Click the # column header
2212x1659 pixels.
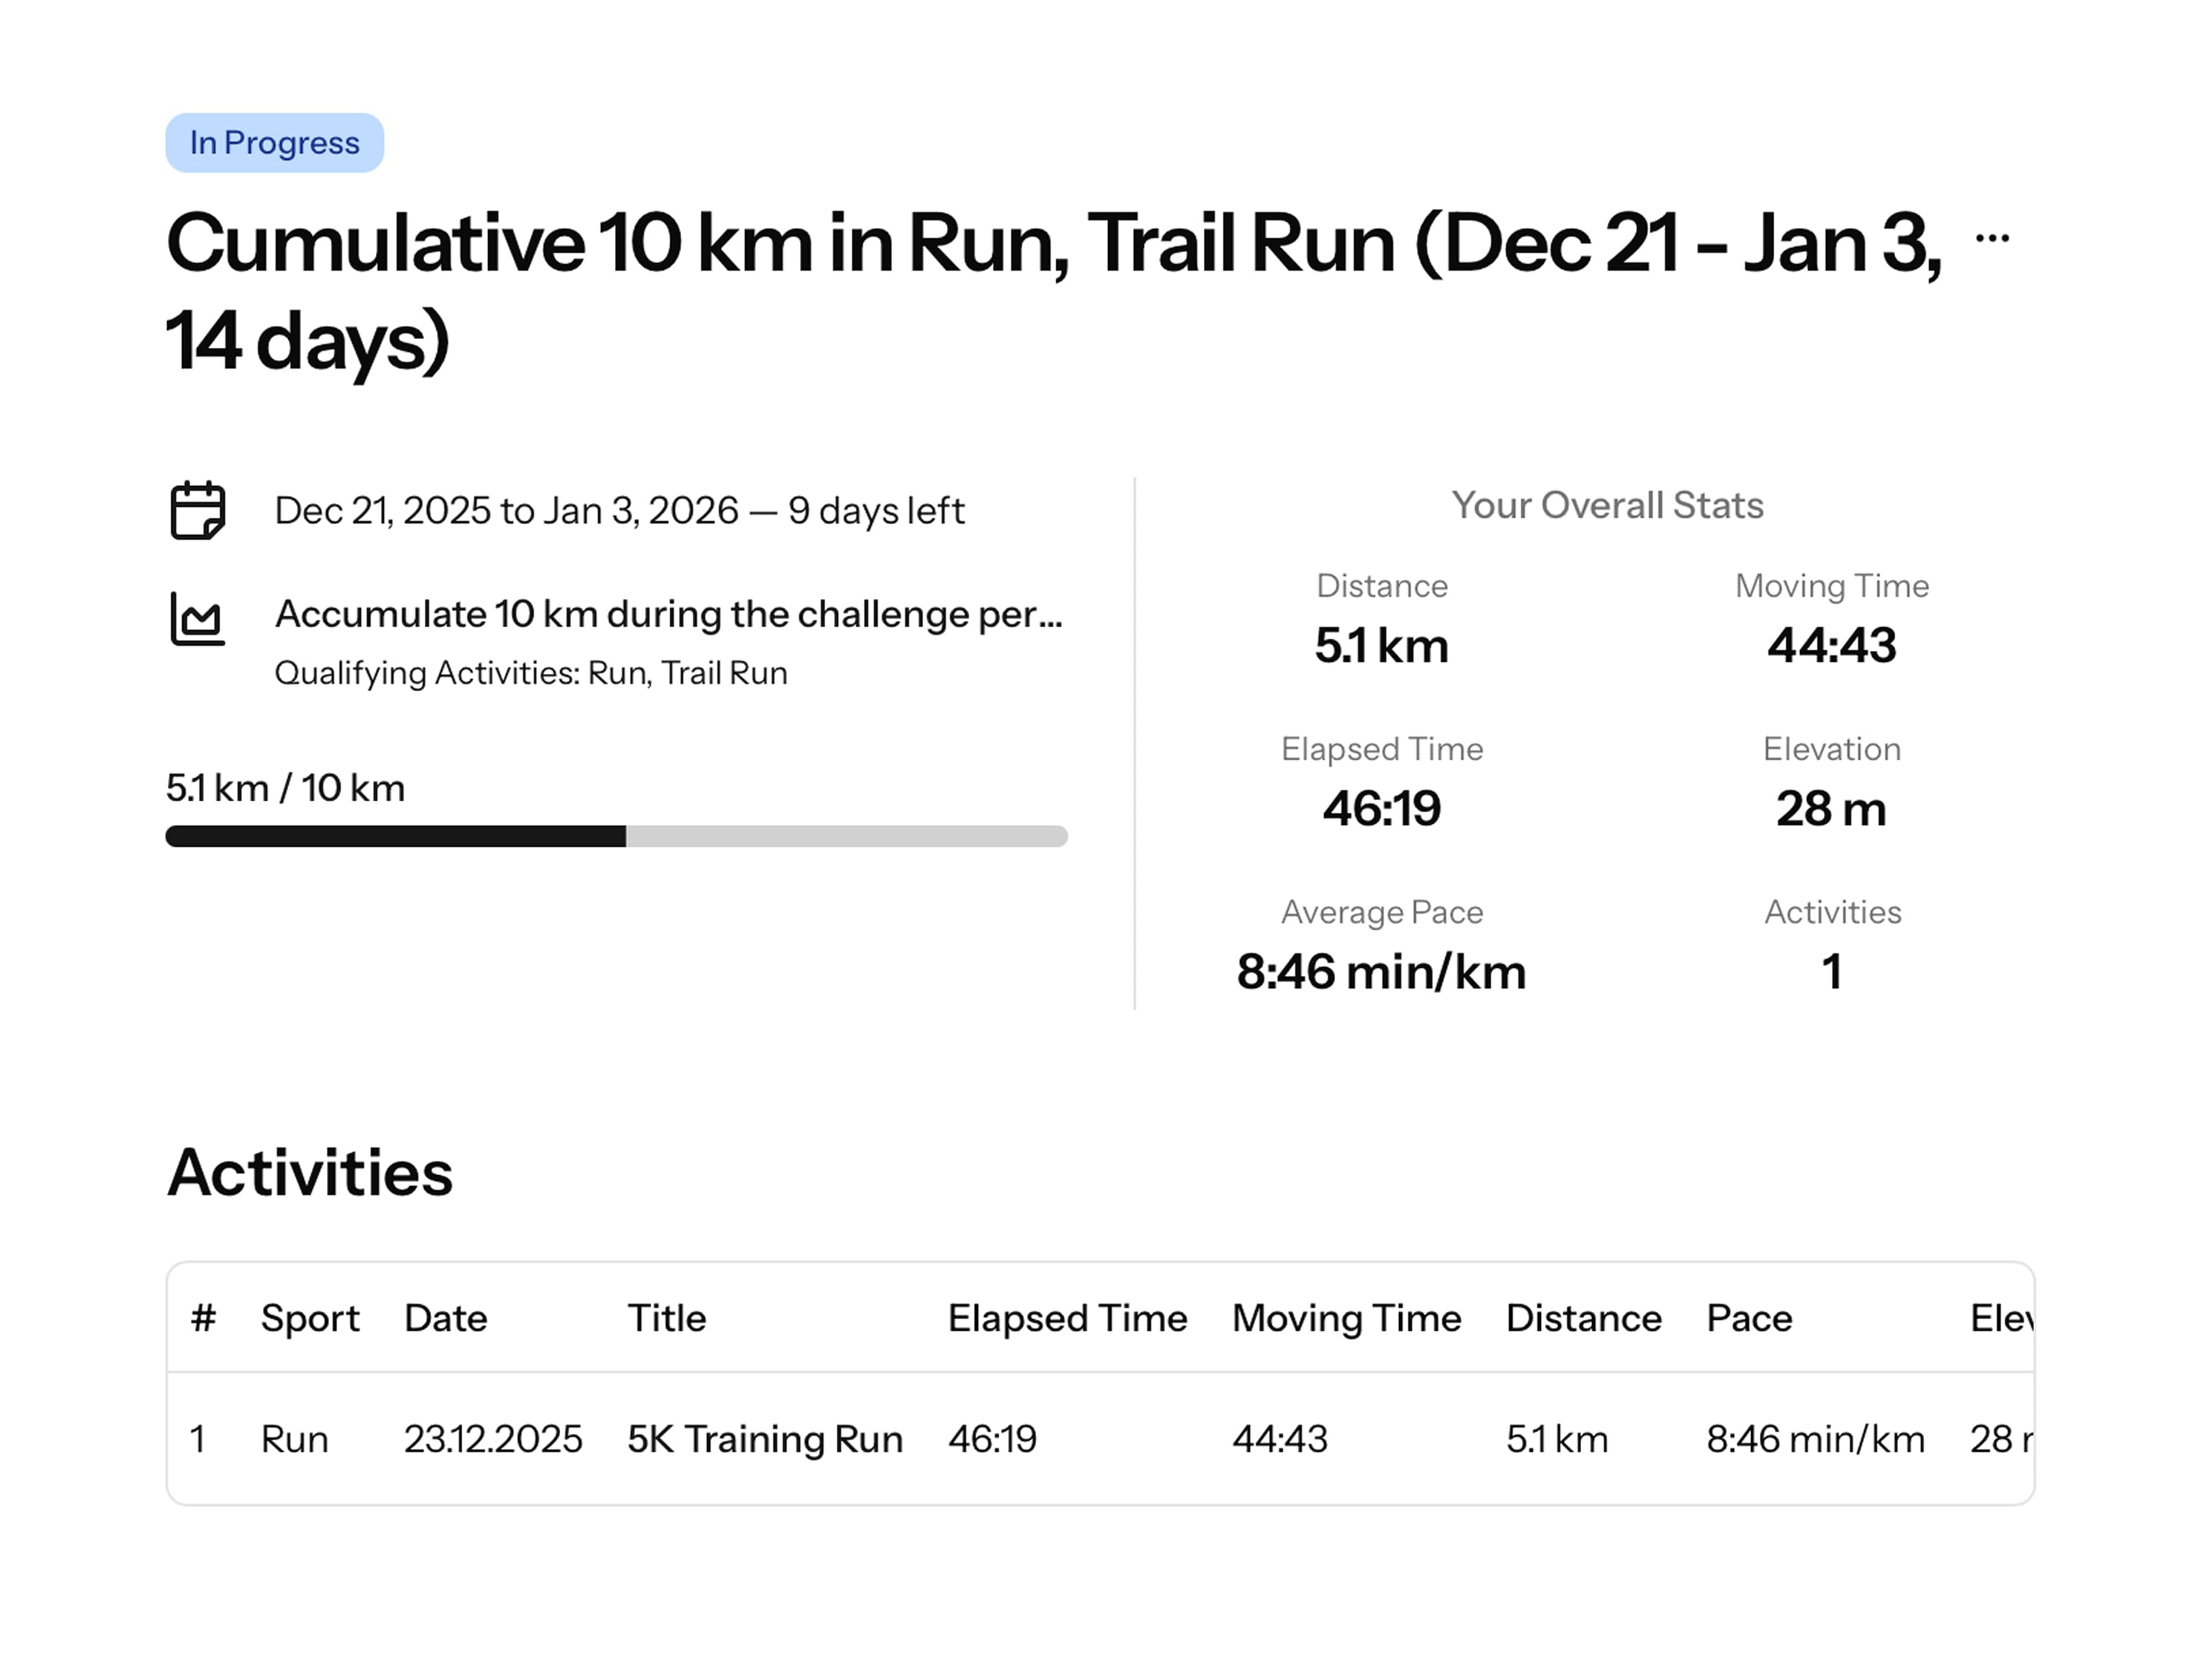tap(203, 1318)
